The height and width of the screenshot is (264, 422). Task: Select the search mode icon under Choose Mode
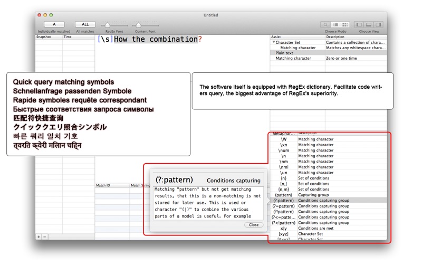tap(325, 24)
